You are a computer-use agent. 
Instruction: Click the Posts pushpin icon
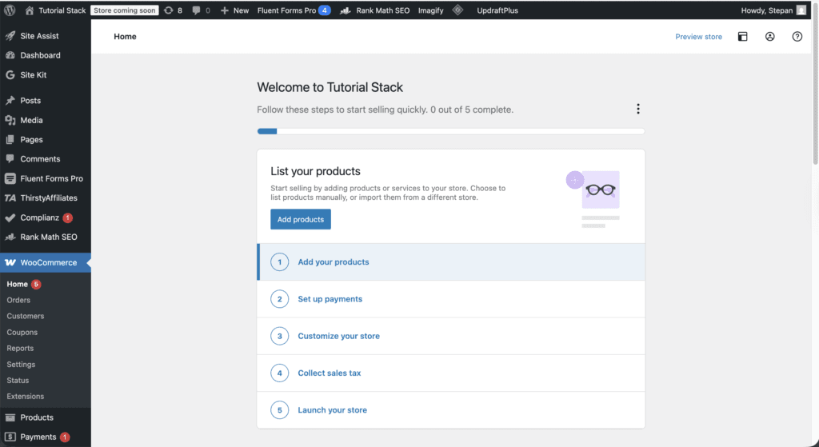10,100
